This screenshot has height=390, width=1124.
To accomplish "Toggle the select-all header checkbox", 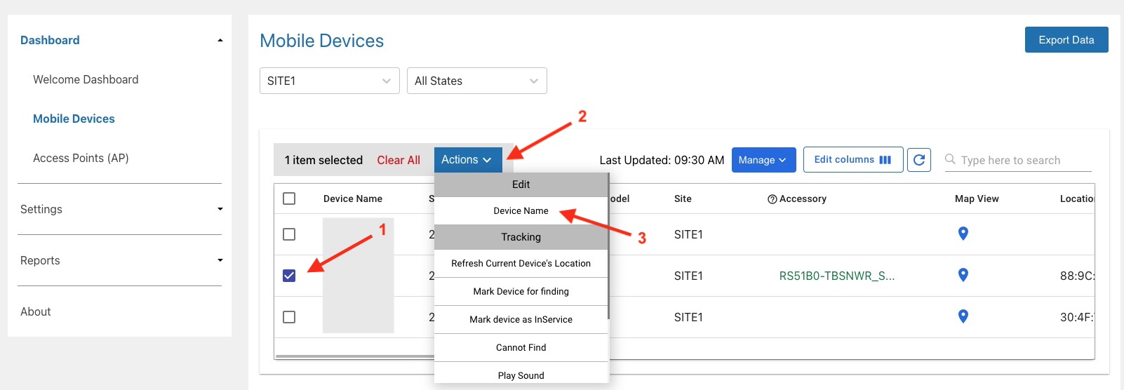I will pyautogui.click(x=289, y=199).
